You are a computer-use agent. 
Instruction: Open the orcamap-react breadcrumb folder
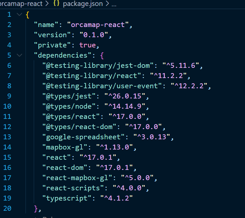point(21,4)
